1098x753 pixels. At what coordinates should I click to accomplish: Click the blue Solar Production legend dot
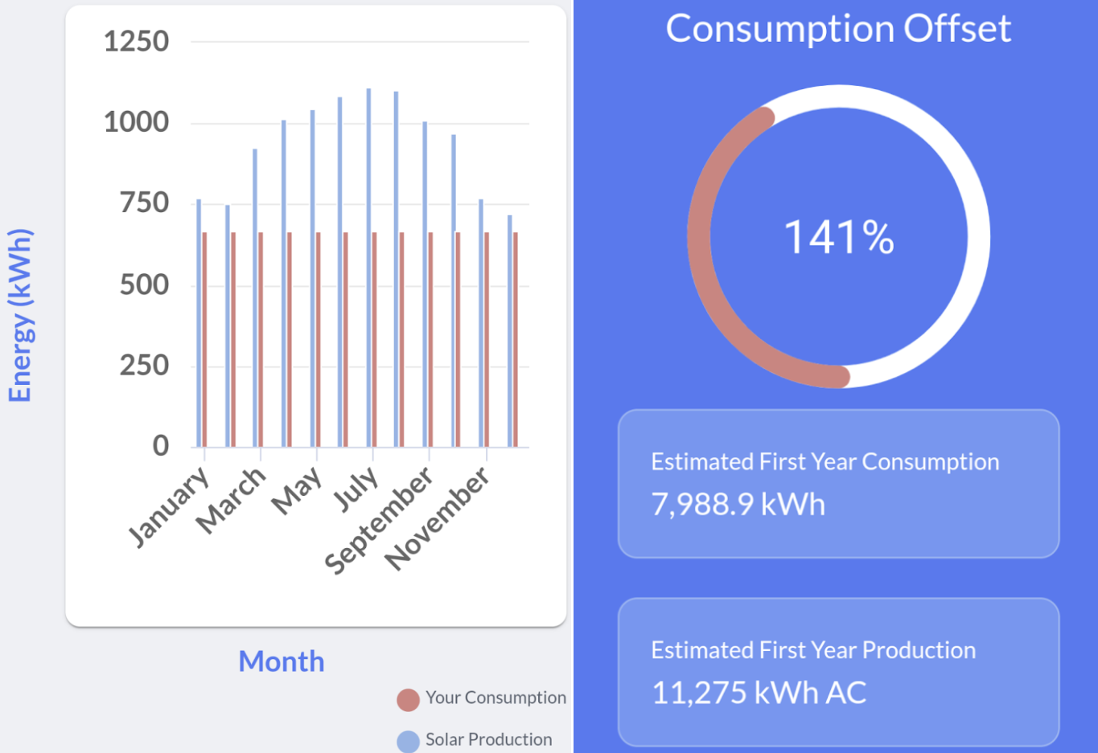(408, 741)
